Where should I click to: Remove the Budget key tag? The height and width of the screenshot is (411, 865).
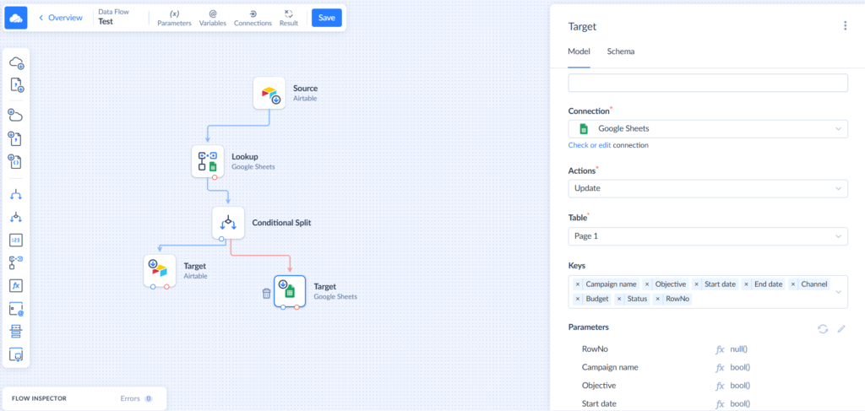coord(578,299)
